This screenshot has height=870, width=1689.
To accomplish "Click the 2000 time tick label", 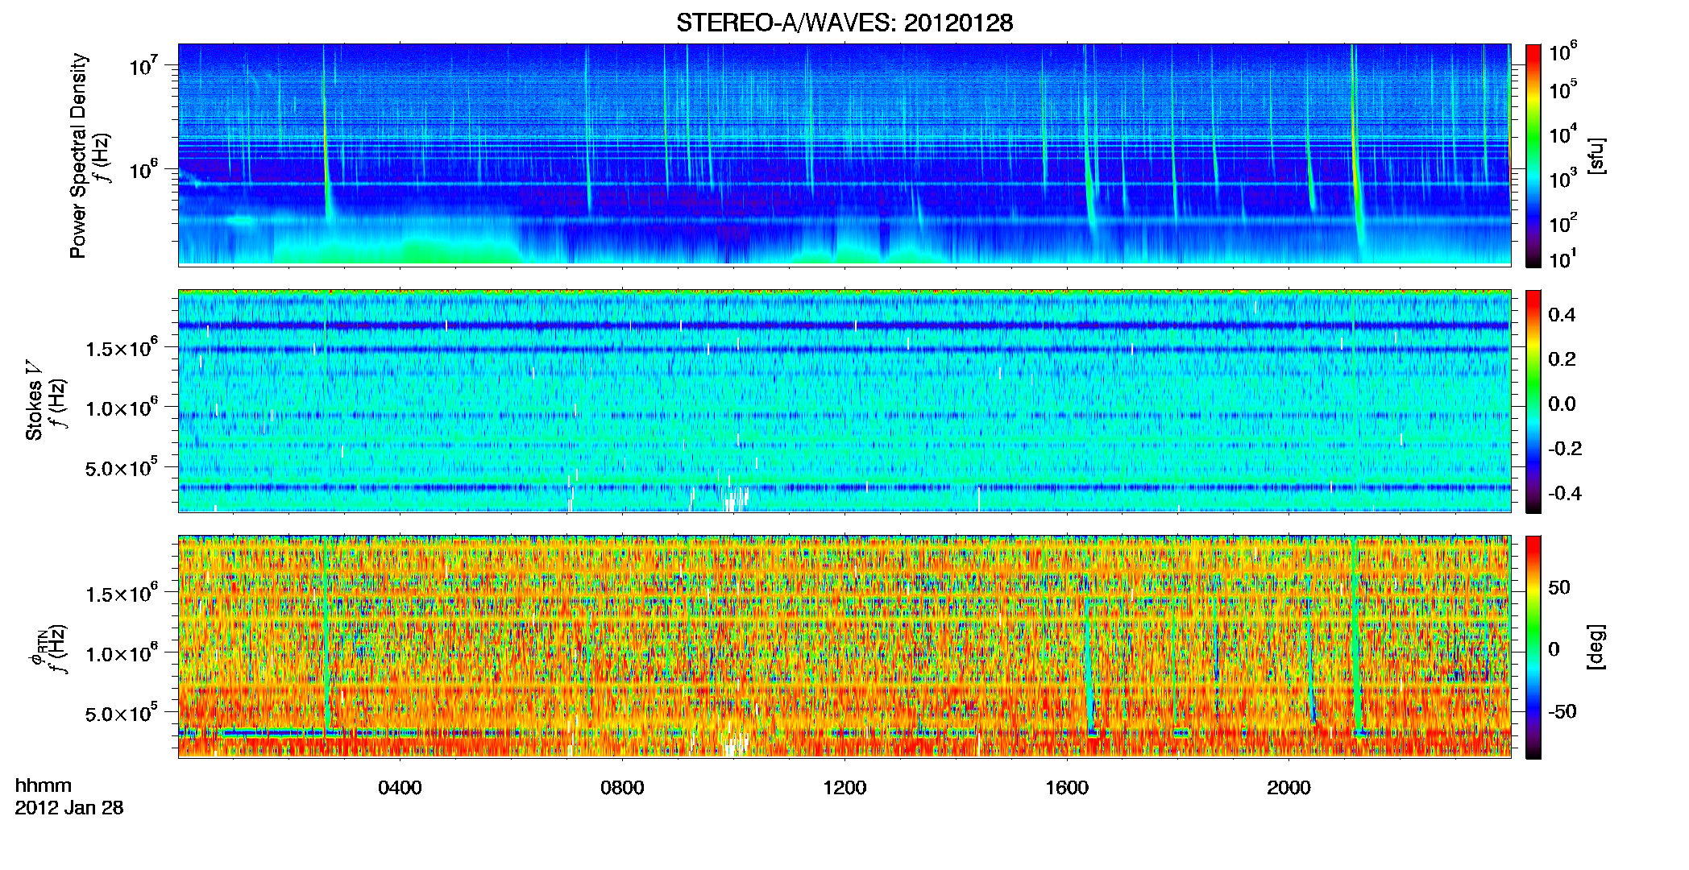I will pyautogui.click(x=1289, y=787).
